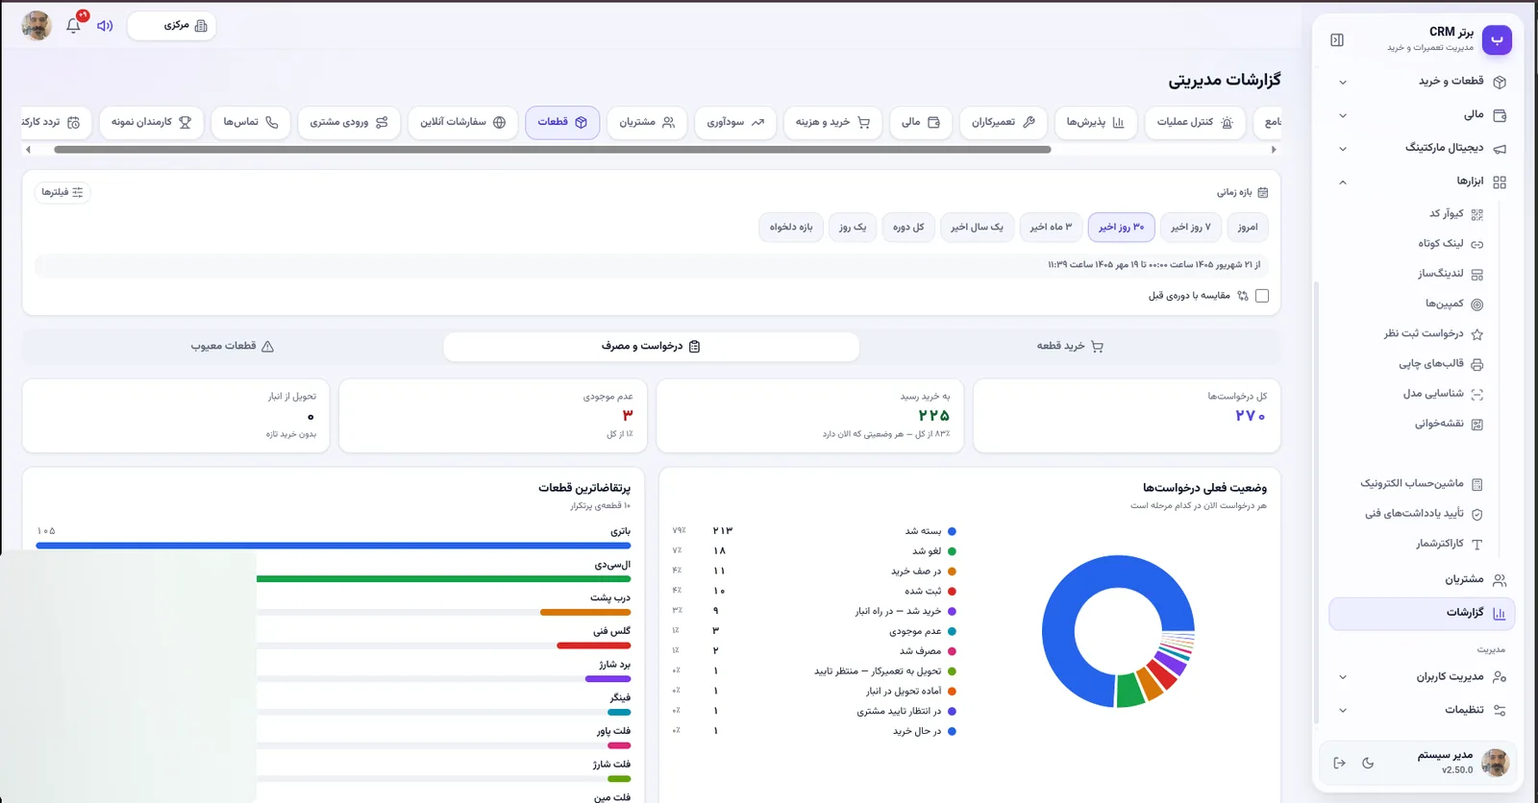Collapse the sidebar panel icon

point(1337,40)
